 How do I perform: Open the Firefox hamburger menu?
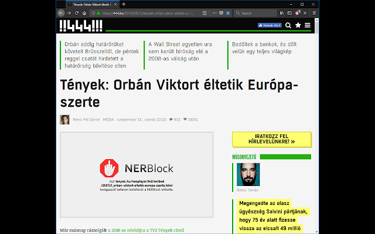tap(314, 13)
